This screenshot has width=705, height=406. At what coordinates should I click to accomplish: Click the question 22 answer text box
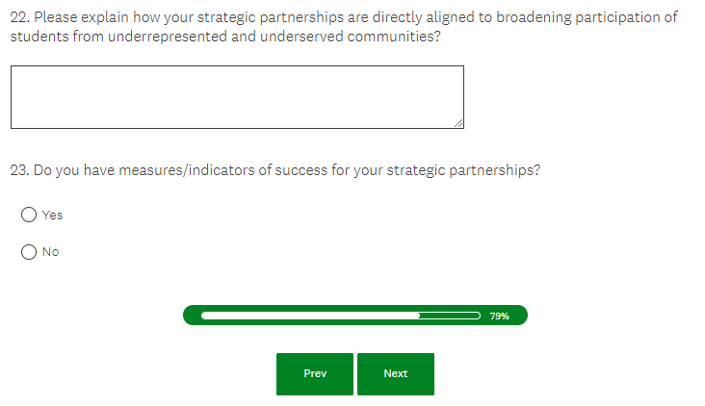237,96
